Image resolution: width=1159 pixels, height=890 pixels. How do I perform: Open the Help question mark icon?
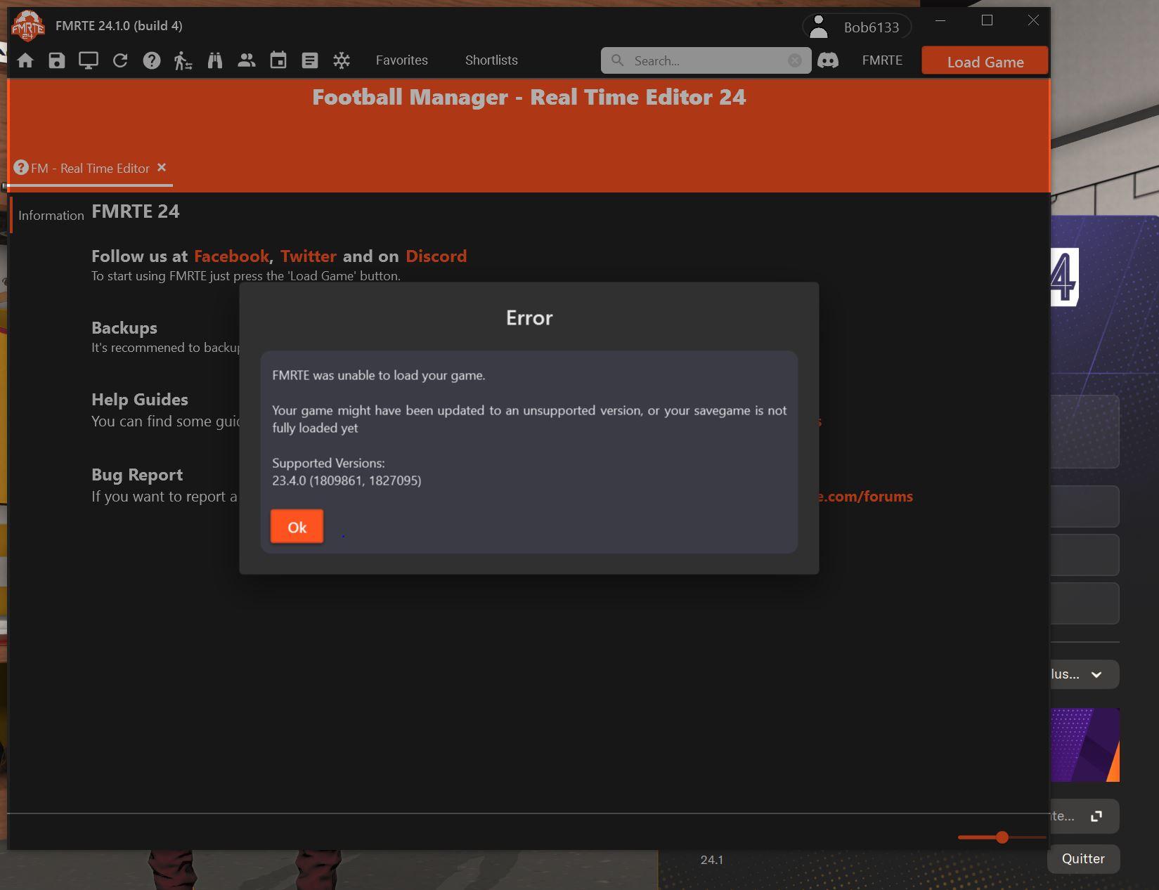click(152, 60)
